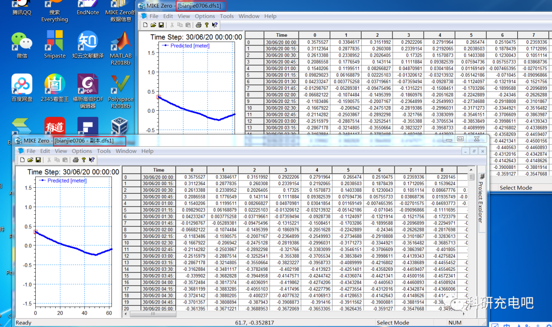This screenshot has width=552, height=327.
Task: Open Baidu Netdisk desktop shortcut
Action: [x=22, y=88]
